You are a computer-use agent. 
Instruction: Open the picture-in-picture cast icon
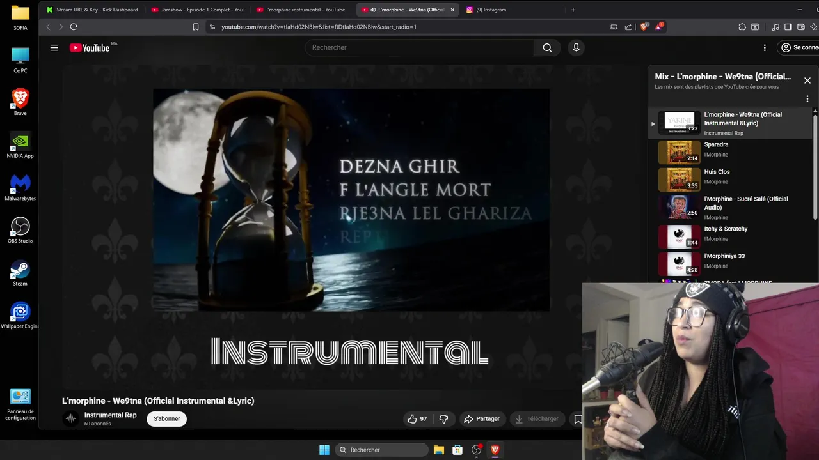click(x=614, y=27)
